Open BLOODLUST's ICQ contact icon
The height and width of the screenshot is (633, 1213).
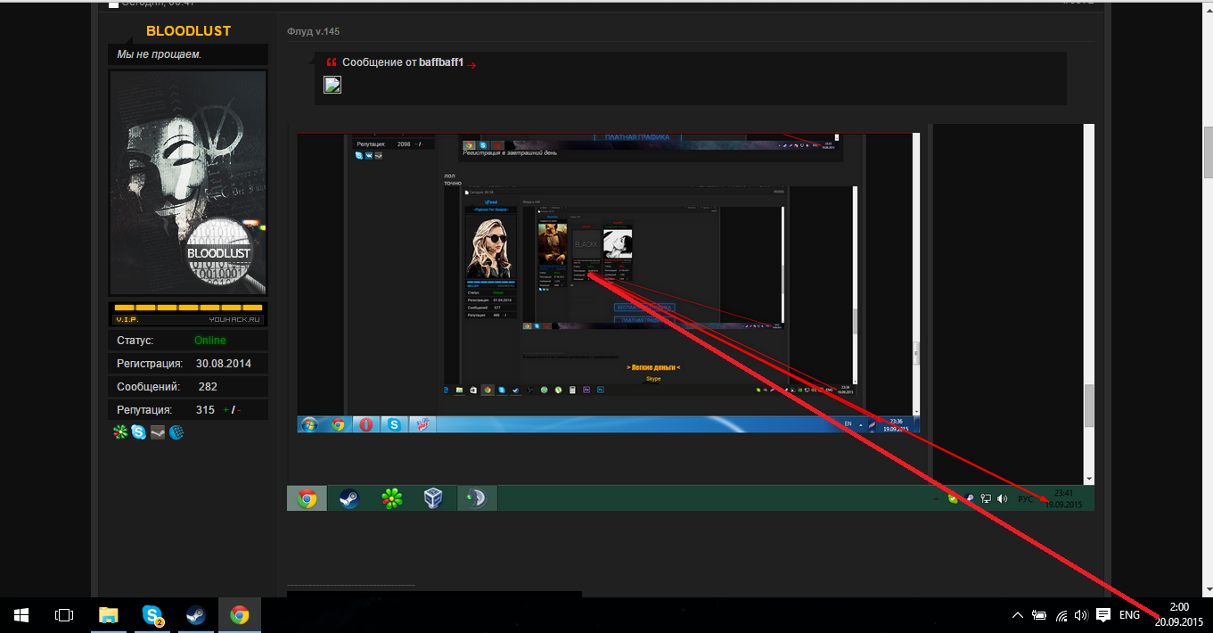click(120, 432)
